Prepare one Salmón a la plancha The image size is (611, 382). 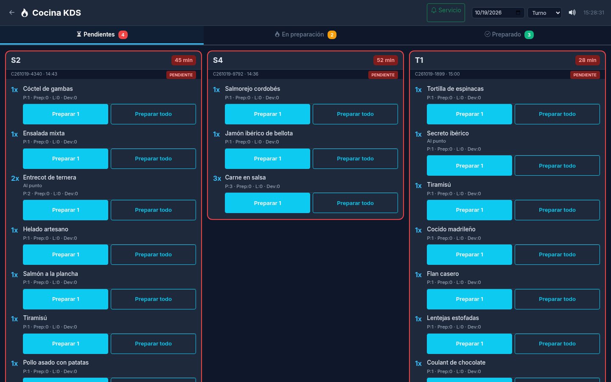(66, 299)
